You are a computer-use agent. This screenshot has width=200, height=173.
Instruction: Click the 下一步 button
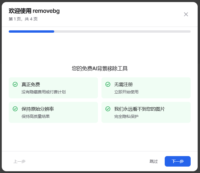(178, 161)
